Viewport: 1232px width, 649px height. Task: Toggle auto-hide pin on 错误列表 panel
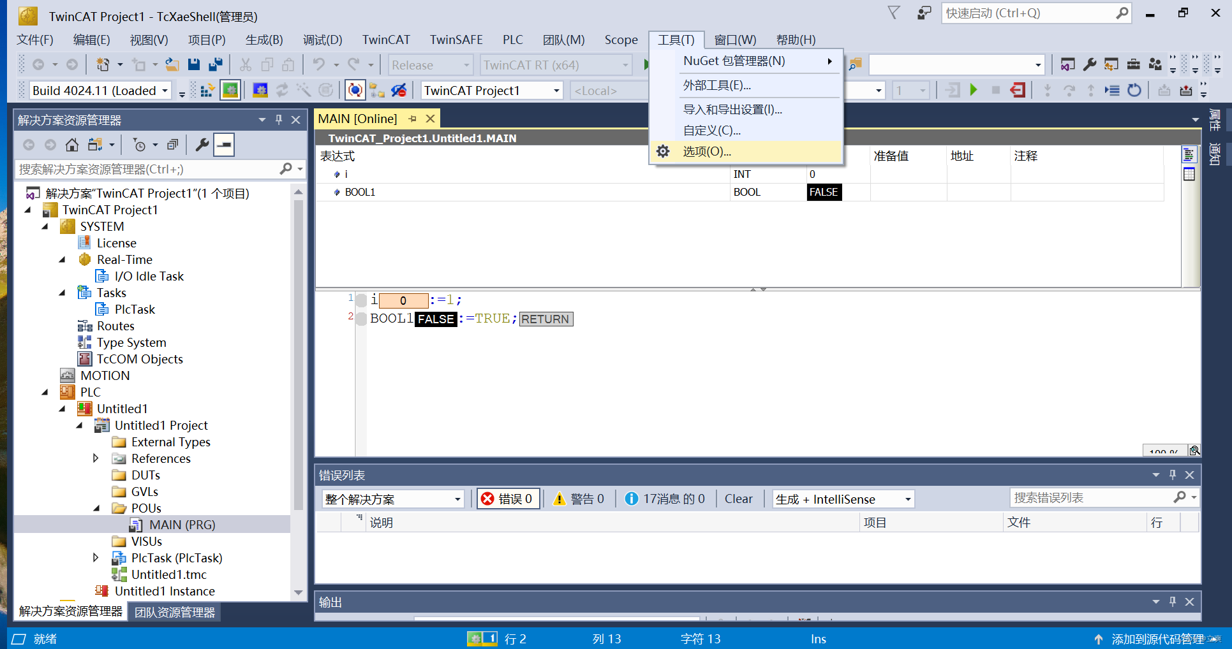[x=1173, y=474]
